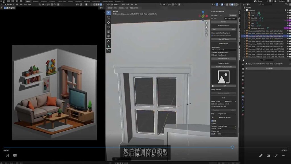This screenshot has height=164, width=291.
Task: Toggle the PBR checkbox
Action: pos(212,124)
